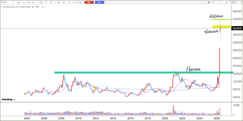Click the load chart cloud icon
Viewport: 243px width, 121px height.
[220, 2]
